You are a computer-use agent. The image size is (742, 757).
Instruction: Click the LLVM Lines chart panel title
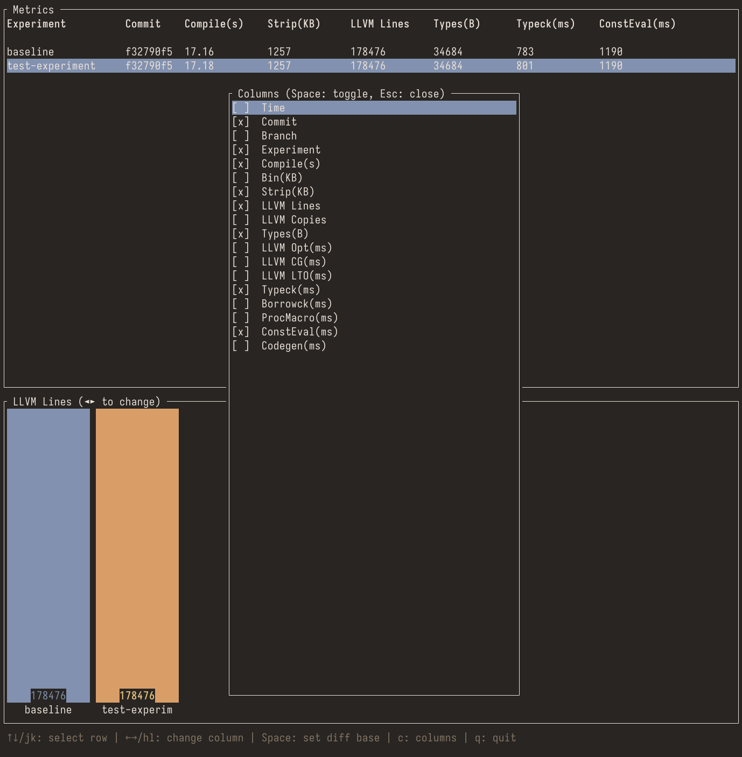pyautogui.click(x=87, y=402)
